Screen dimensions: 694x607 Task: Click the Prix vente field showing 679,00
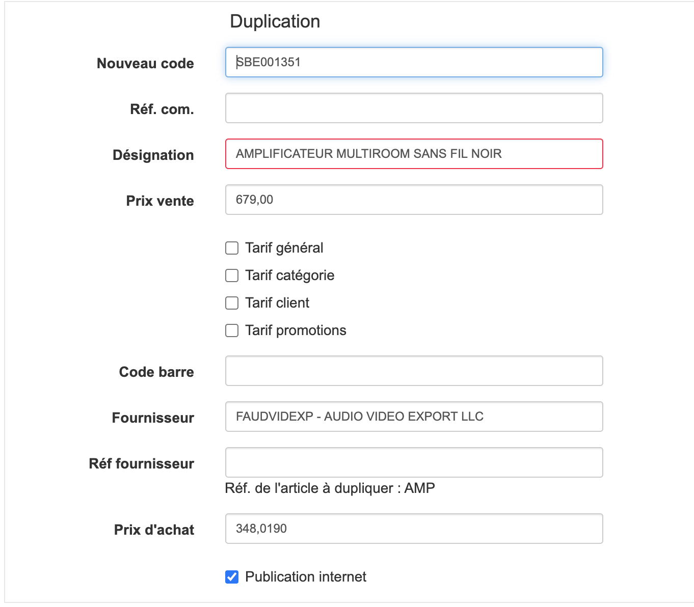tap(414, 200)
